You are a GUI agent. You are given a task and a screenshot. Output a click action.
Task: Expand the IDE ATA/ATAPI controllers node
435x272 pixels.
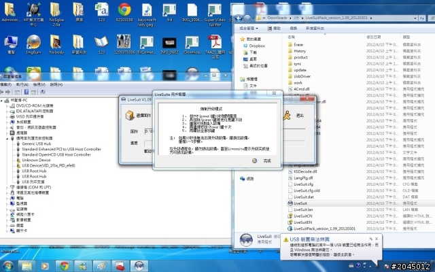(x=7, y=111)
